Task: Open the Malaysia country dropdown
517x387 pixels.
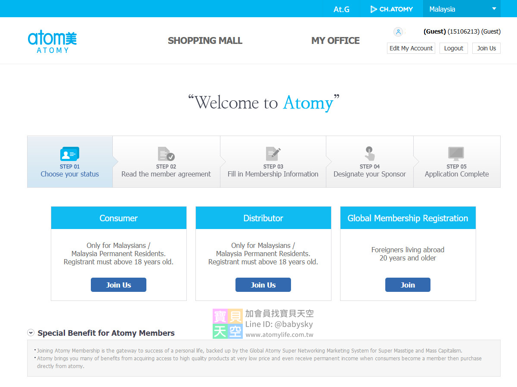Action: click(461, 9)
